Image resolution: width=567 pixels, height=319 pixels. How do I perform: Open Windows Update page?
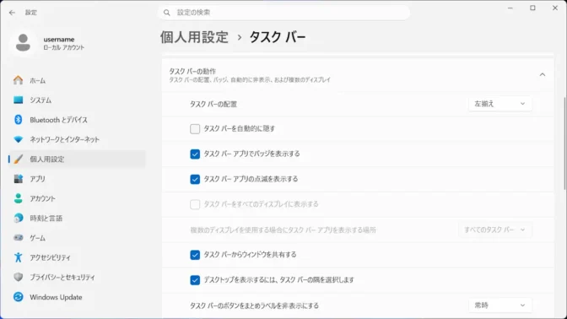coord(78,297)
